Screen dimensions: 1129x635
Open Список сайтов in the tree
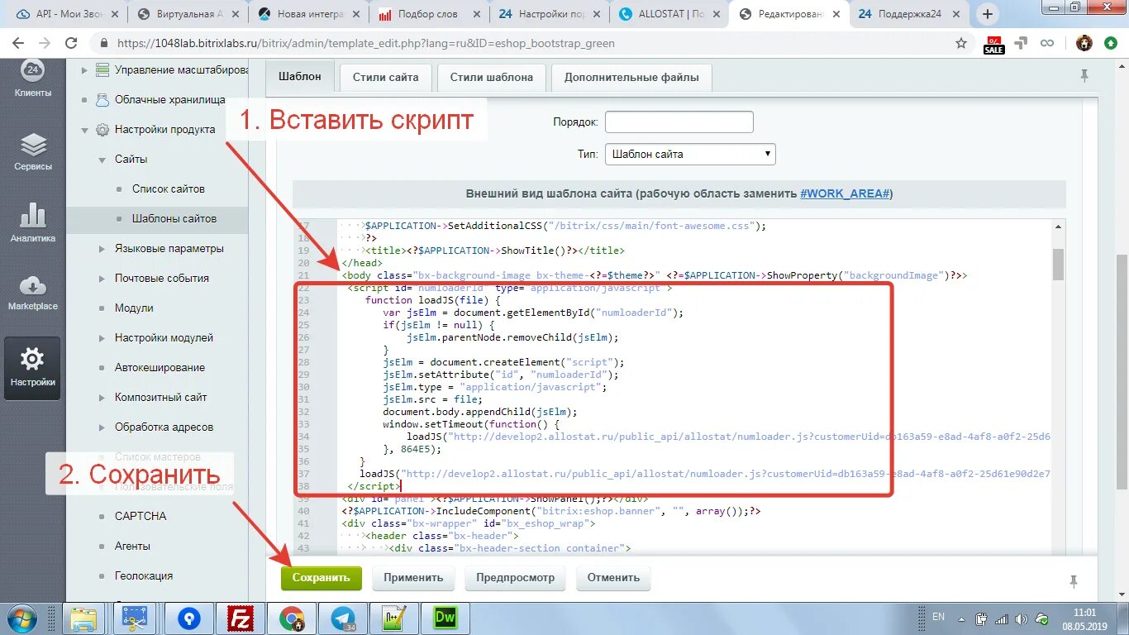click(168, 189)
